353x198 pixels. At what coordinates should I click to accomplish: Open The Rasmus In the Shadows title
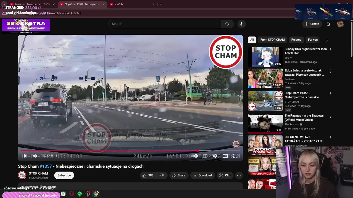tap(304, 118)
